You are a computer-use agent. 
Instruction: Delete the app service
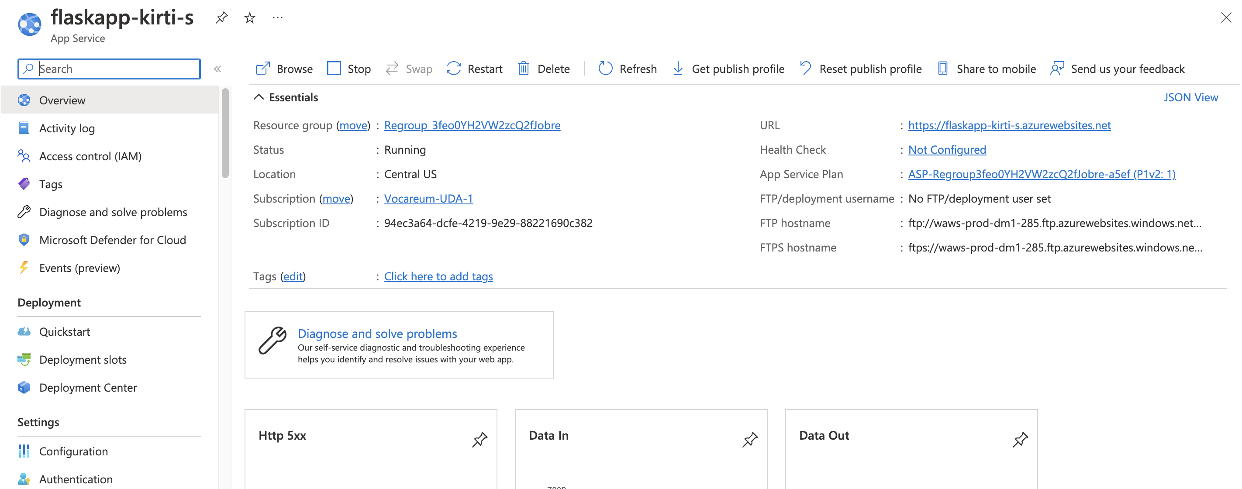click(543, 69)
